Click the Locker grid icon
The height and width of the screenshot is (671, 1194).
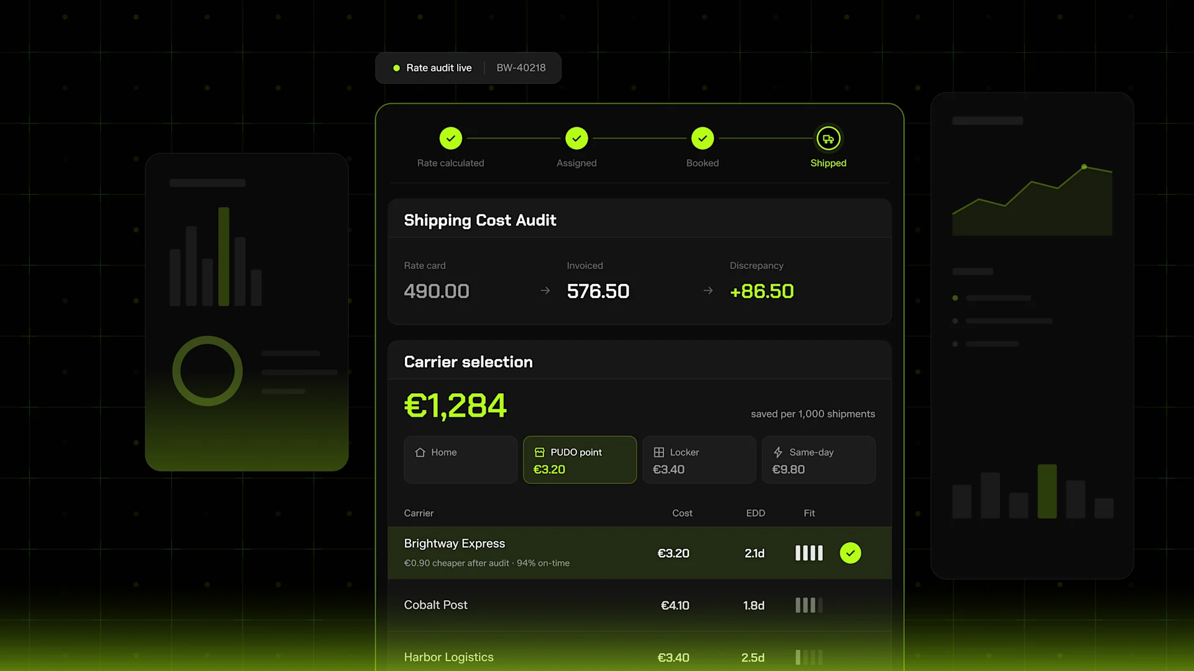point(659,452)
